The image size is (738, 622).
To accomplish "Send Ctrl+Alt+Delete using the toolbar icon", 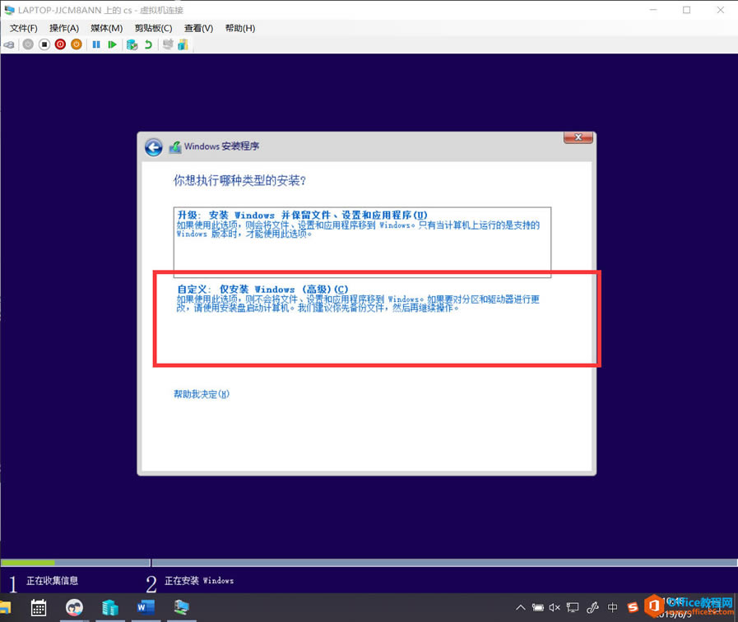I will (9, 44).
